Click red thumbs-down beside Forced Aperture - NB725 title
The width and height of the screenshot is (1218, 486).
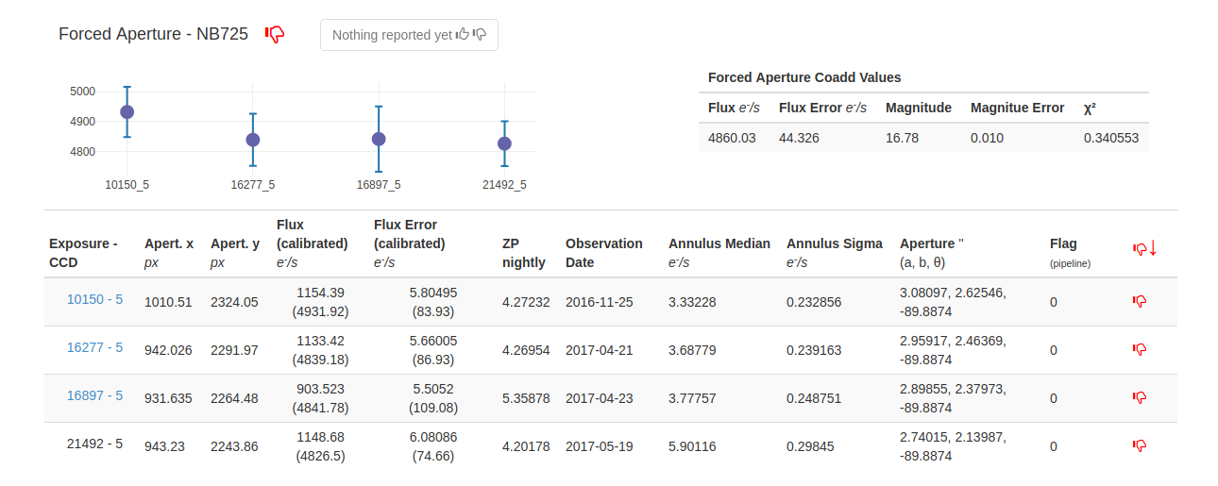(275, 35)
